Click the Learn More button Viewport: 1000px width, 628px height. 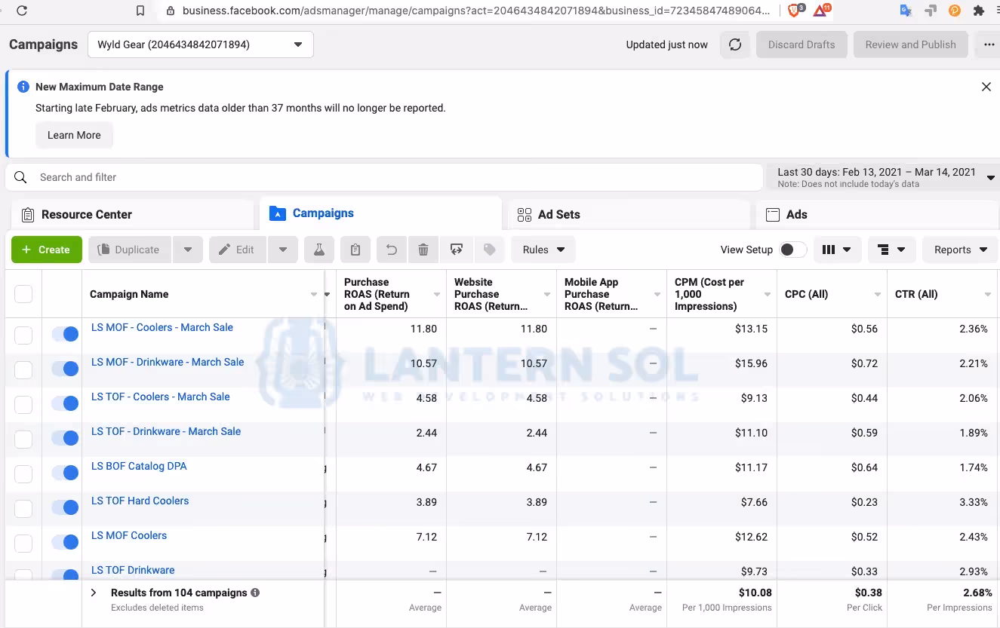click(x=74, y=135)
